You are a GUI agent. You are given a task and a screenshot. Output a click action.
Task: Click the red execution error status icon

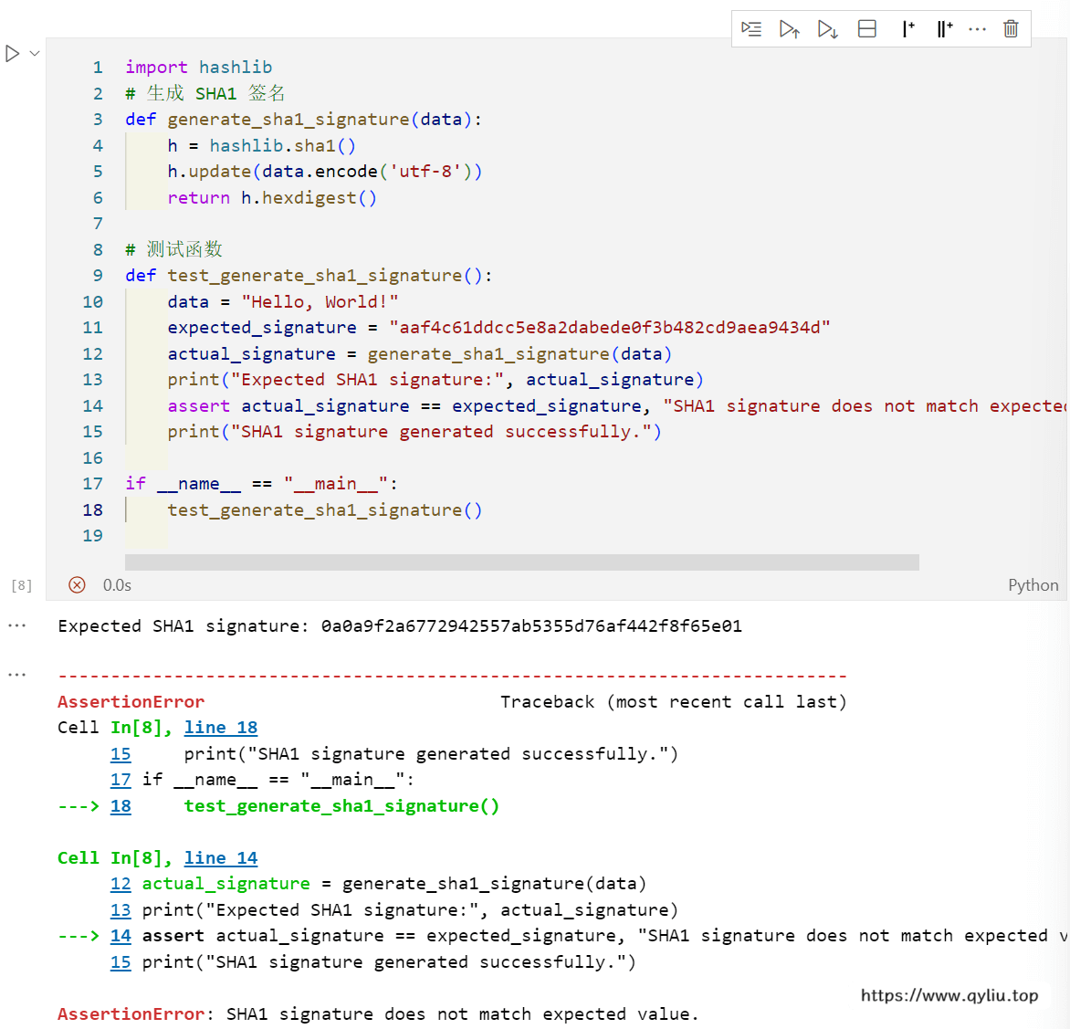[x=78, y=585]
